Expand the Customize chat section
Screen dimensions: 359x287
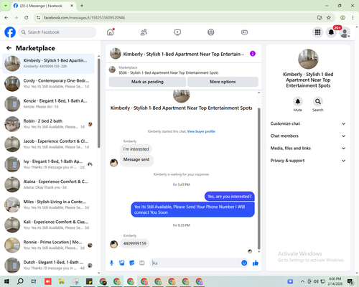[308, 123]
